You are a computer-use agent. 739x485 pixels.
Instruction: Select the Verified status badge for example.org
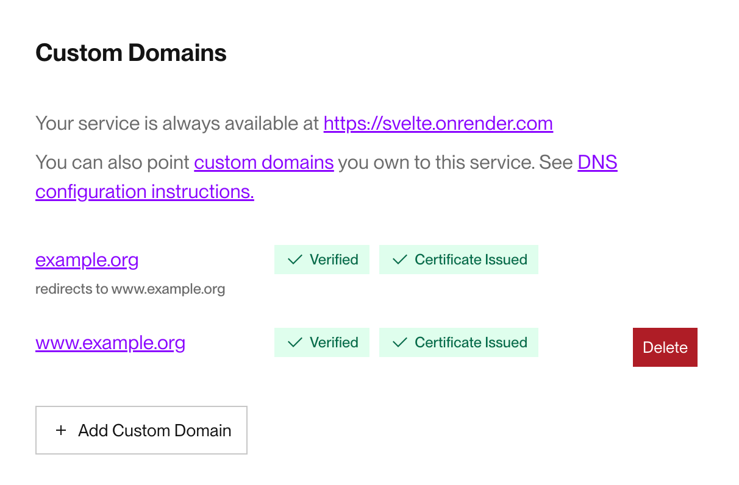(x=322, y=259)
